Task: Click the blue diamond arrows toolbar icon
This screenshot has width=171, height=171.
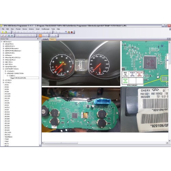Action: tap(12, 36)
